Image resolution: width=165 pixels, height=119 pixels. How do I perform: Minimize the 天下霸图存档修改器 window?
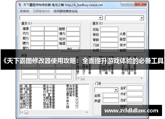tap(124, 4)
